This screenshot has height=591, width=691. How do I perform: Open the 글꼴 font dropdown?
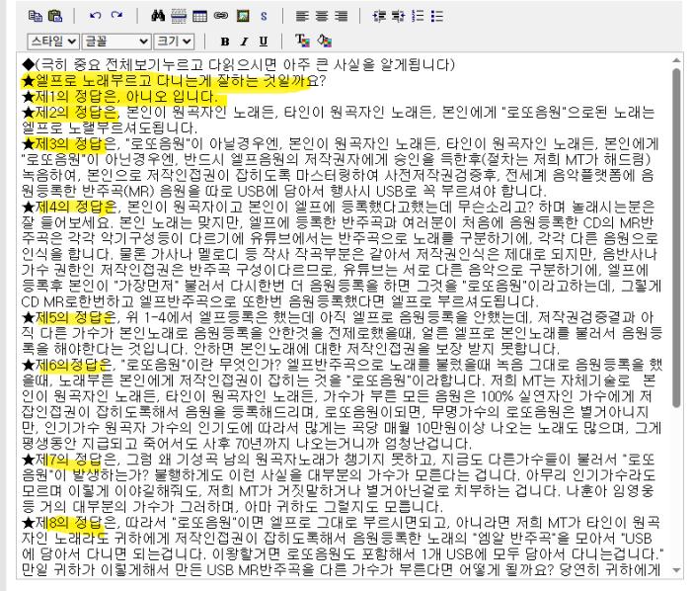click(117, 42)
